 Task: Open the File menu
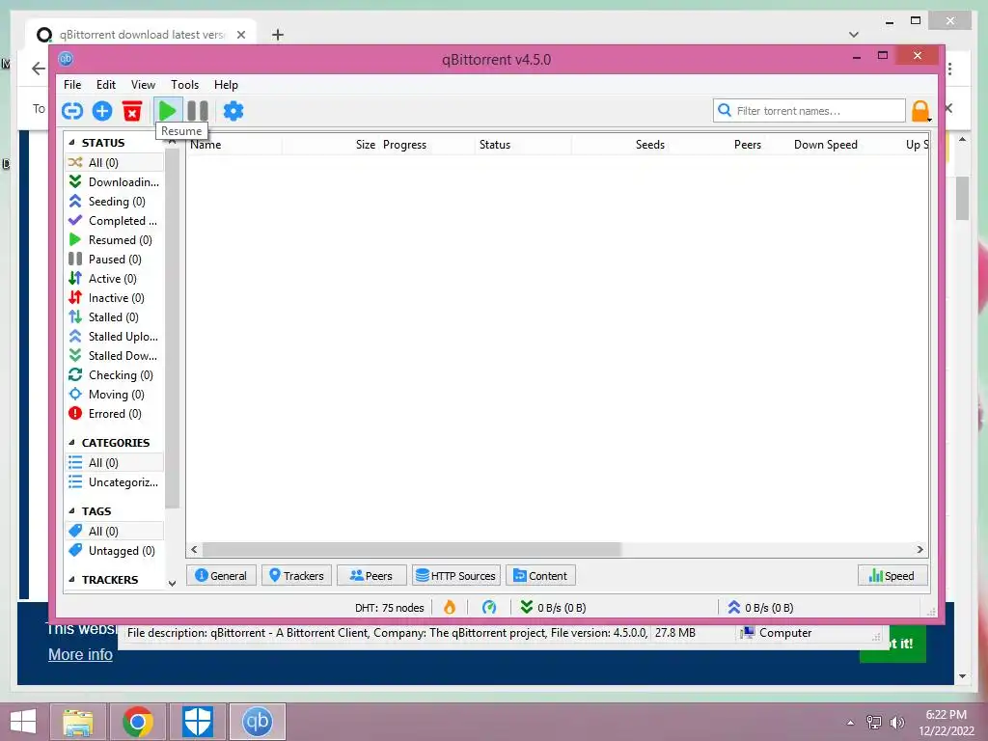pyautogui.click(x=72, y=85)
